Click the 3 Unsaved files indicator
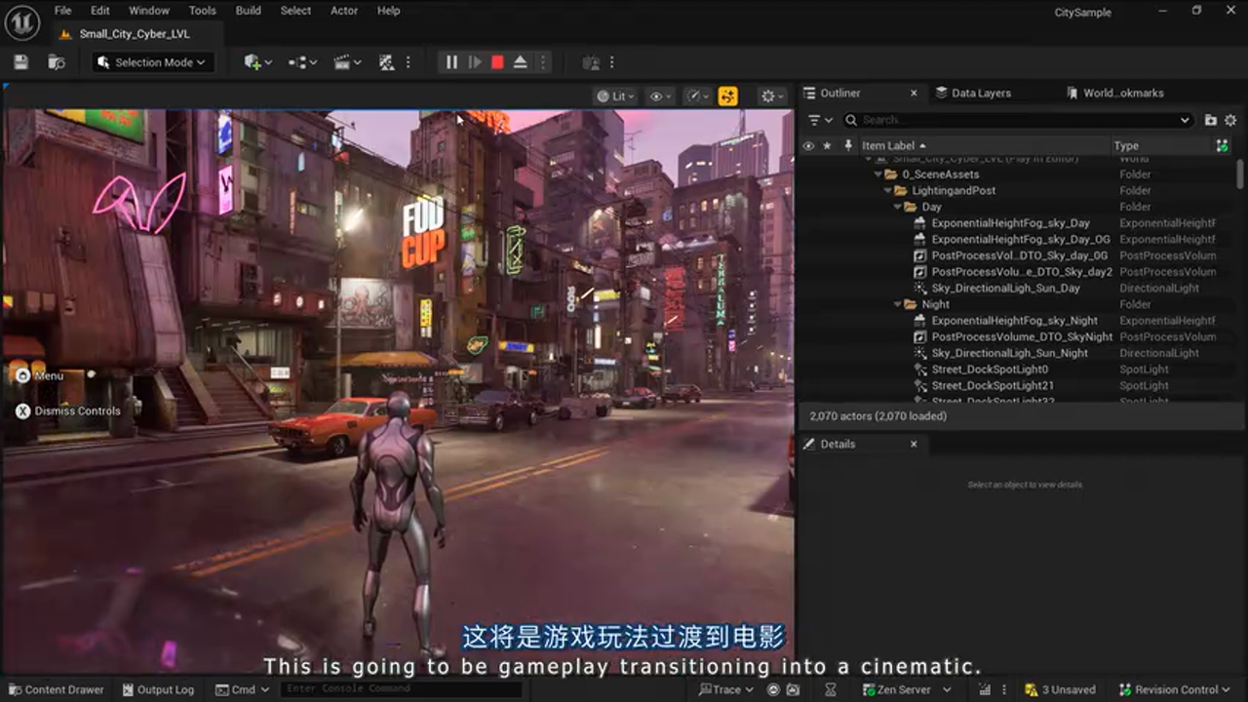Viewport: 1248px width, 702px height. coord(1060,689)
